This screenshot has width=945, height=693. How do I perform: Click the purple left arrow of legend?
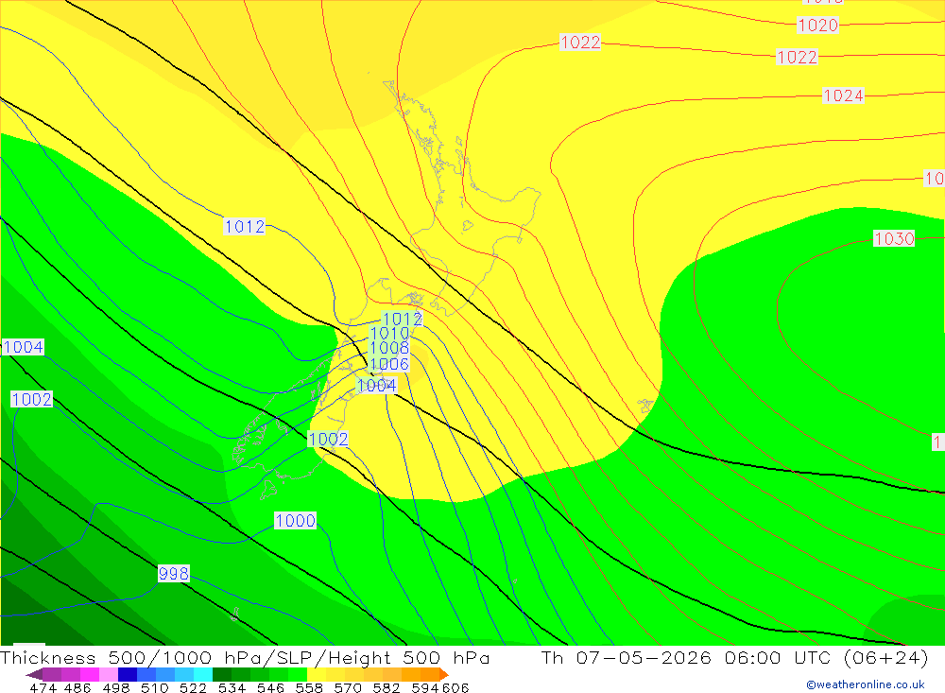tap(34, 674)
